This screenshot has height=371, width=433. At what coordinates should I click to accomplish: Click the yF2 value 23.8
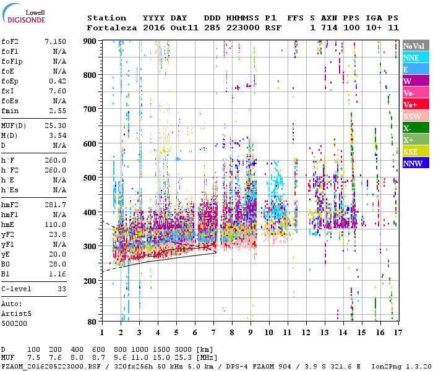point(58,234)
